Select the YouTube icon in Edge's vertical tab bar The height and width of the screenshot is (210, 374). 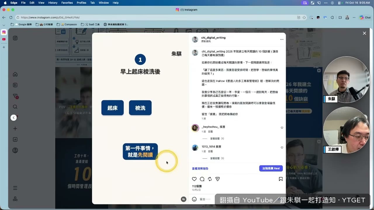pyautogui.click(x=4, y=39)
